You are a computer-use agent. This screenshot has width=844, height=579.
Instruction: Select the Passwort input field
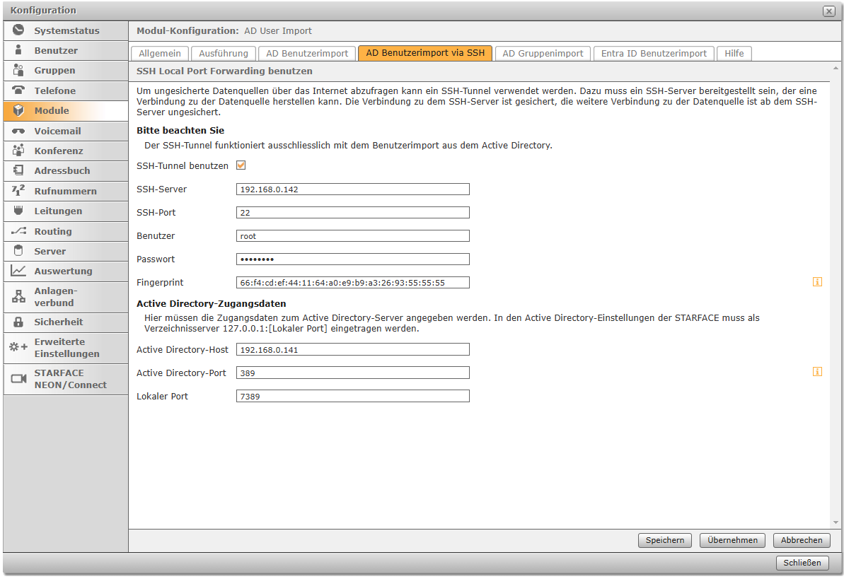coord(352,259)
